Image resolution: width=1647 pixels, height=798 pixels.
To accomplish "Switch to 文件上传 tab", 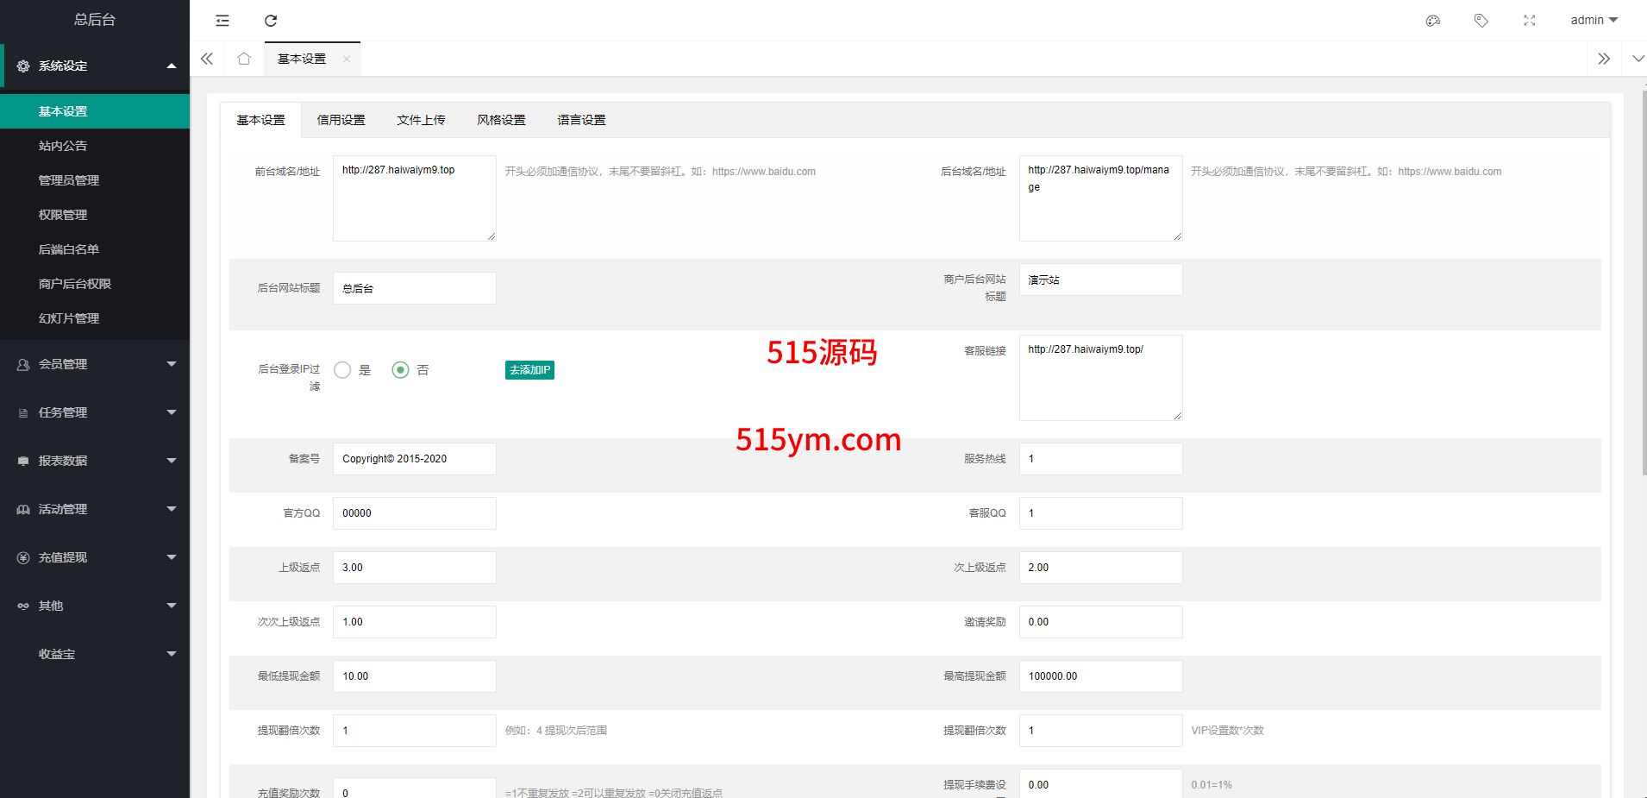I will pyautogui.click(x=421, y=120).
